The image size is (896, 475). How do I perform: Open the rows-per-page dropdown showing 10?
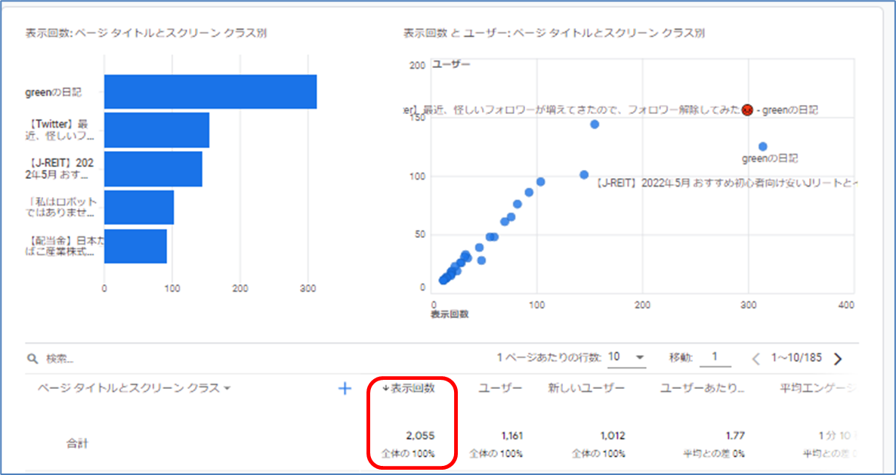tap(627, 357)
